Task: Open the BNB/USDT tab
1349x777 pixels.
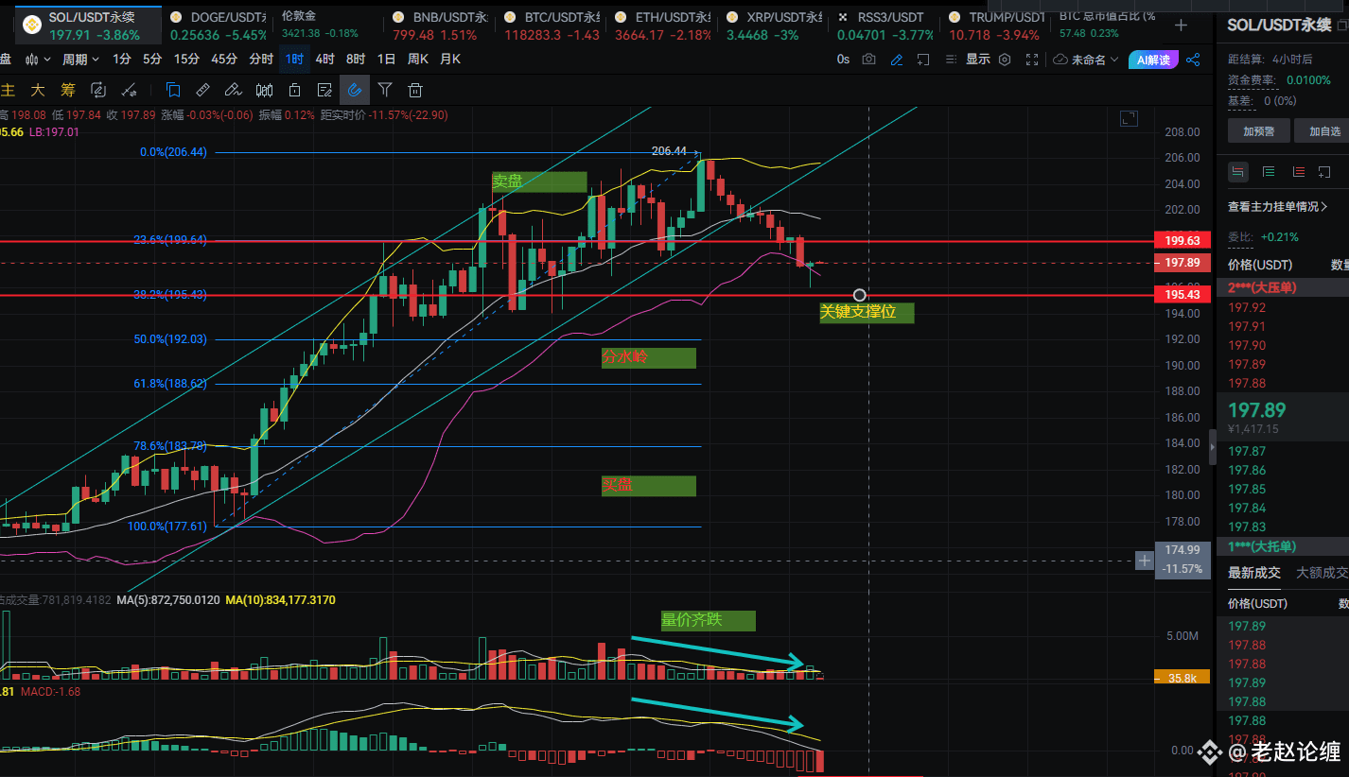Action: 440,26
